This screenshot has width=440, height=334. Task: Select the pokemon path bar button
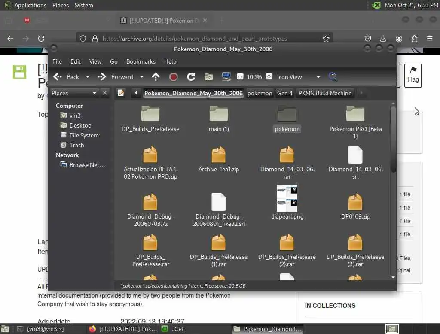[260, 93]
